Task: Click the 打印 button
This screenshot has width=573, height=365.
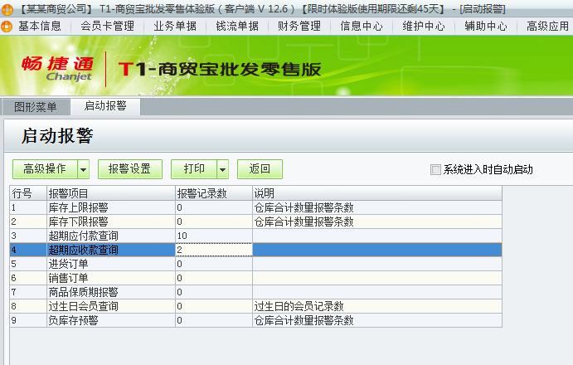Action: [x=194, y=169]
